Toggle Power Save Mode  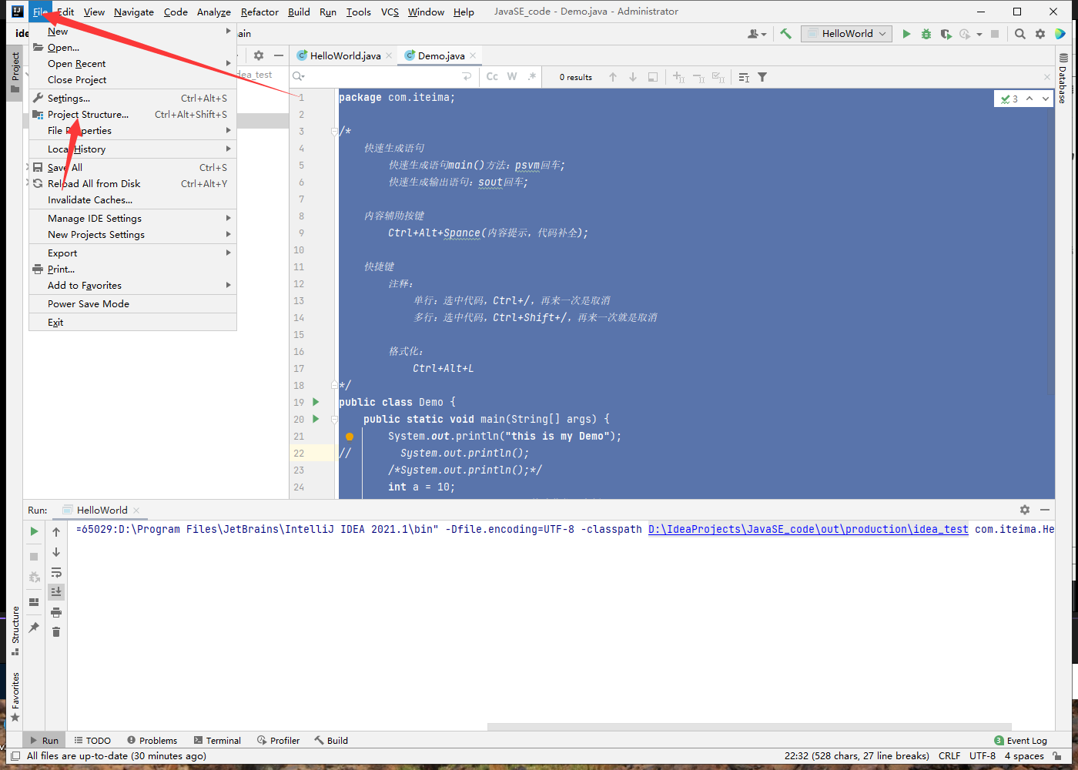132,304
